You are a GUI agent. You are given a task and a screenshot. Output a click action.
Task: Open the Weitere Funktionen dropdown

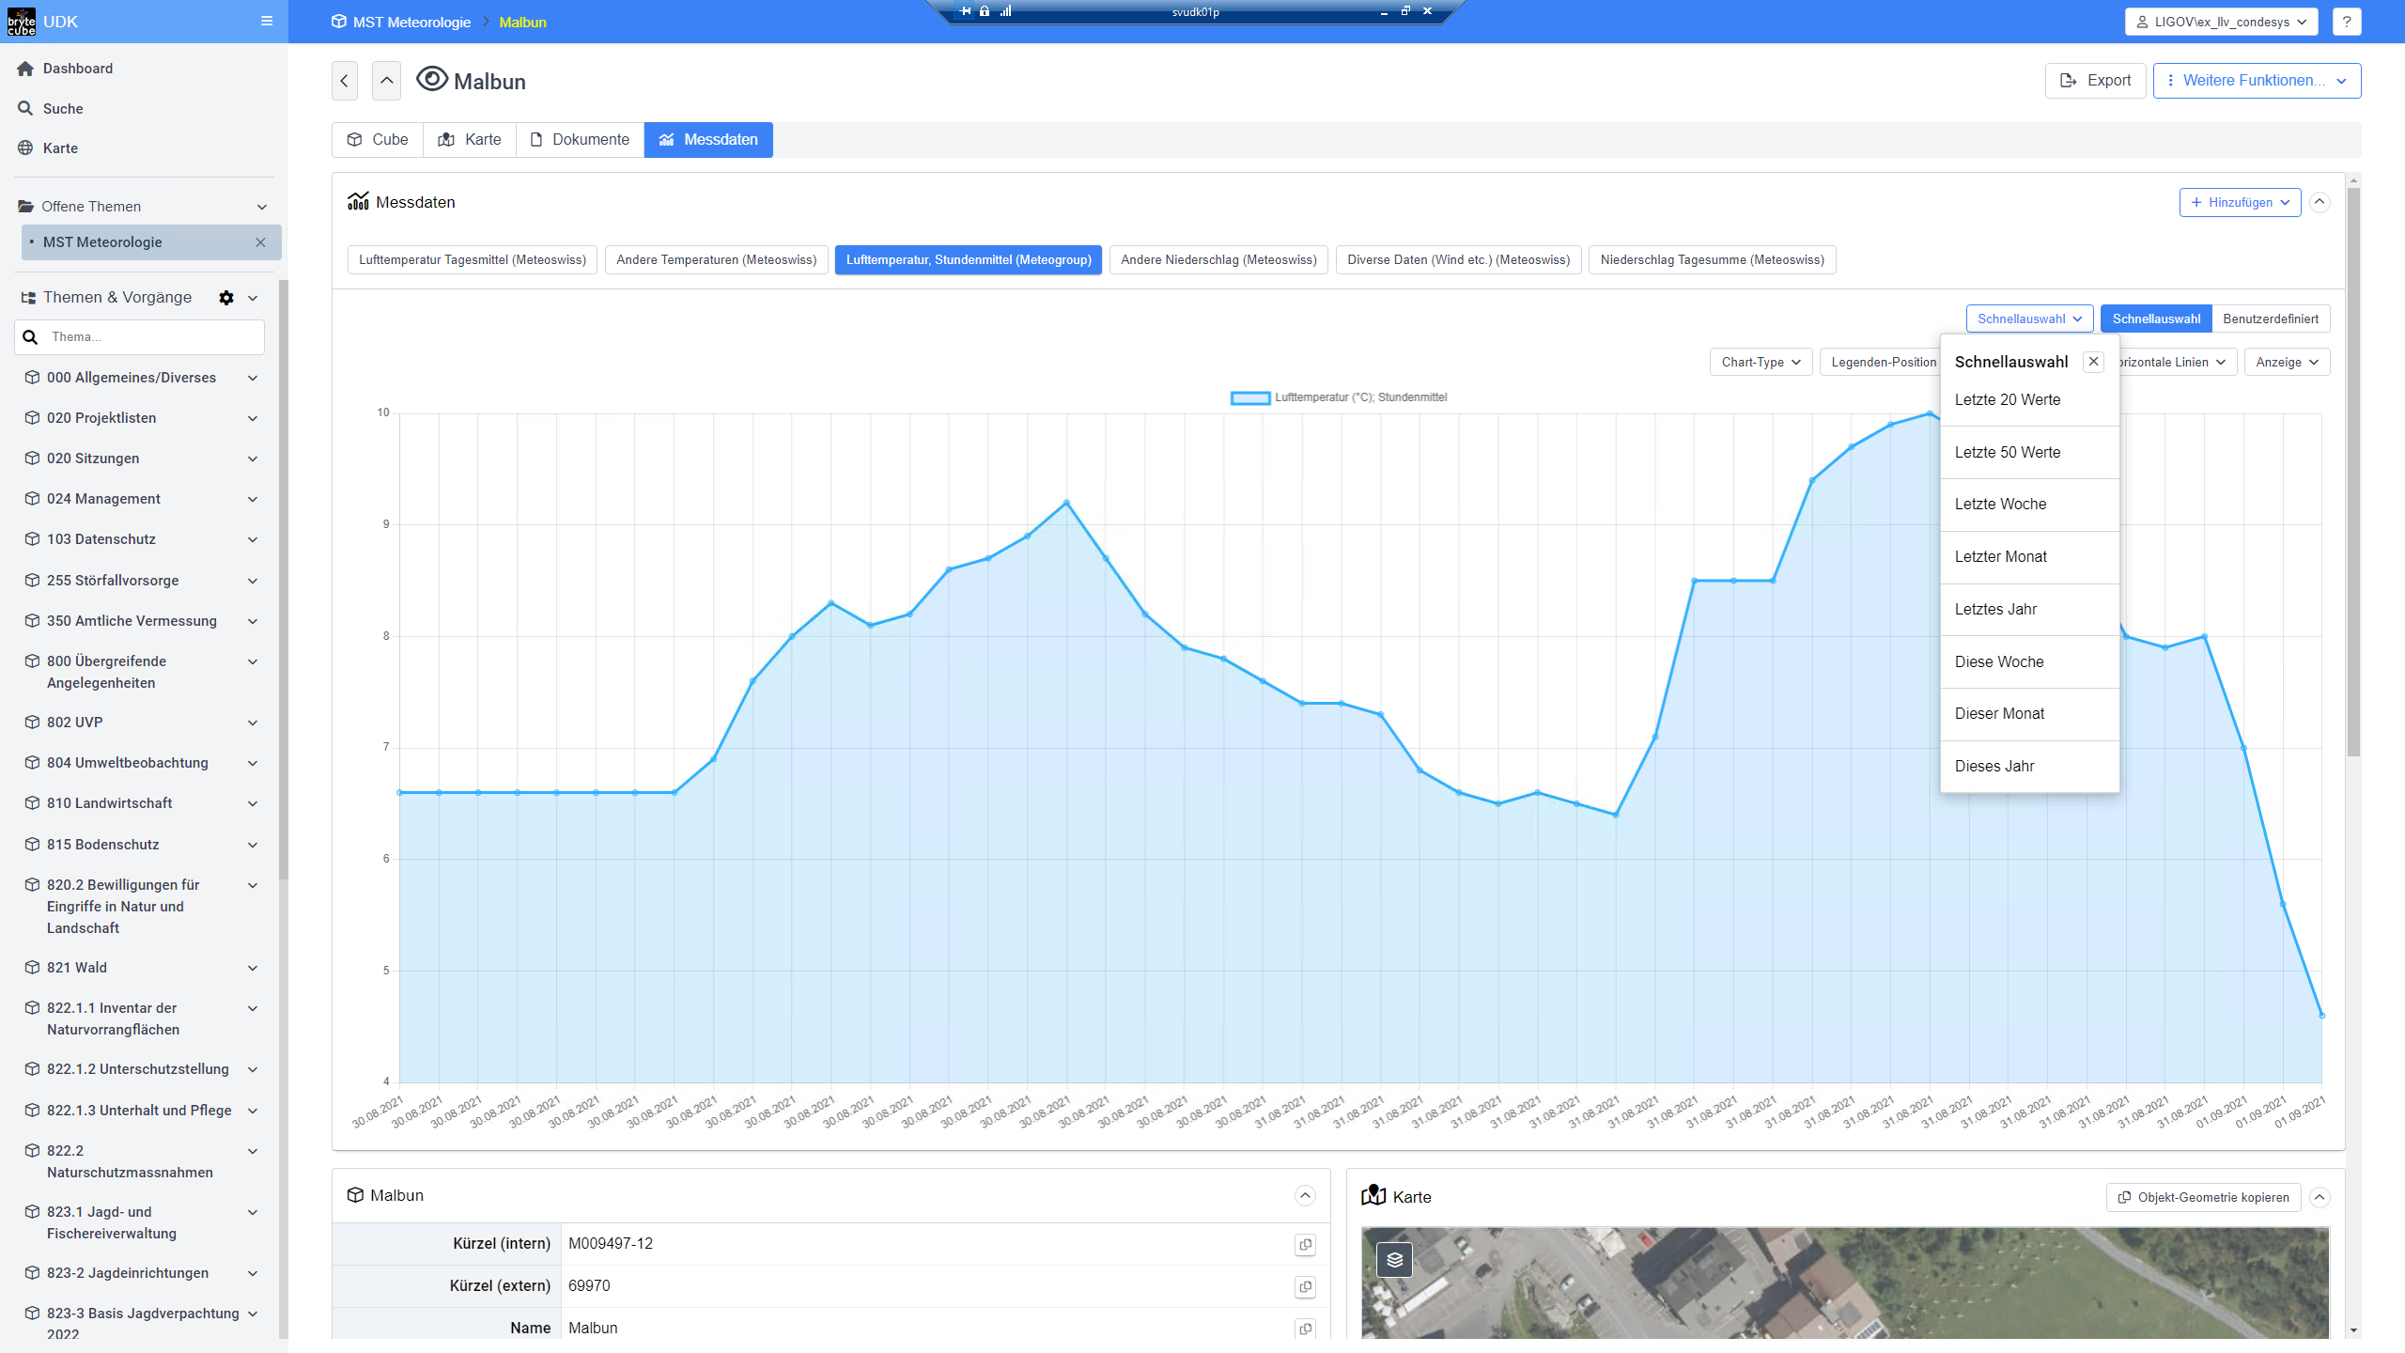point(2257,81)
